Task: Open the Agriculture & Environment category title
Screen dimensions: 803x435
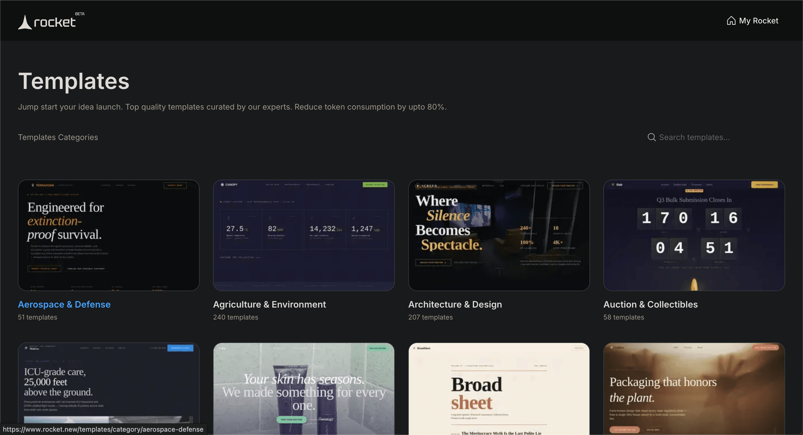Action: pos(269,304)
